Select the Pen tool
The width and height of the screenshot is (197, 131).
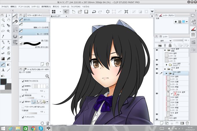click(3, 42)
